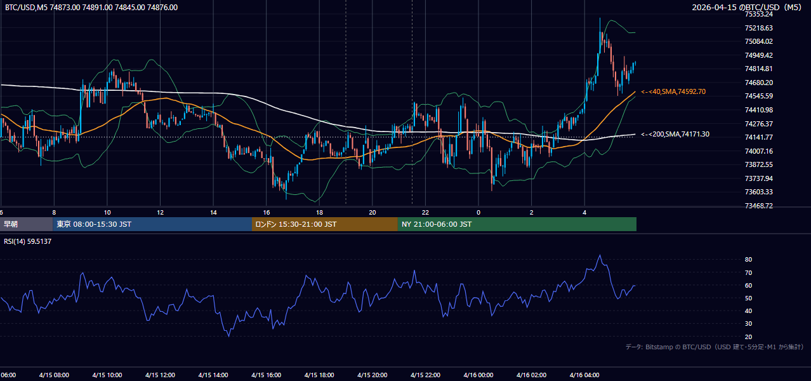Click hour tick 8 under the price chart
The width and height of the screenshot is (811, 381).
[54, 212]
